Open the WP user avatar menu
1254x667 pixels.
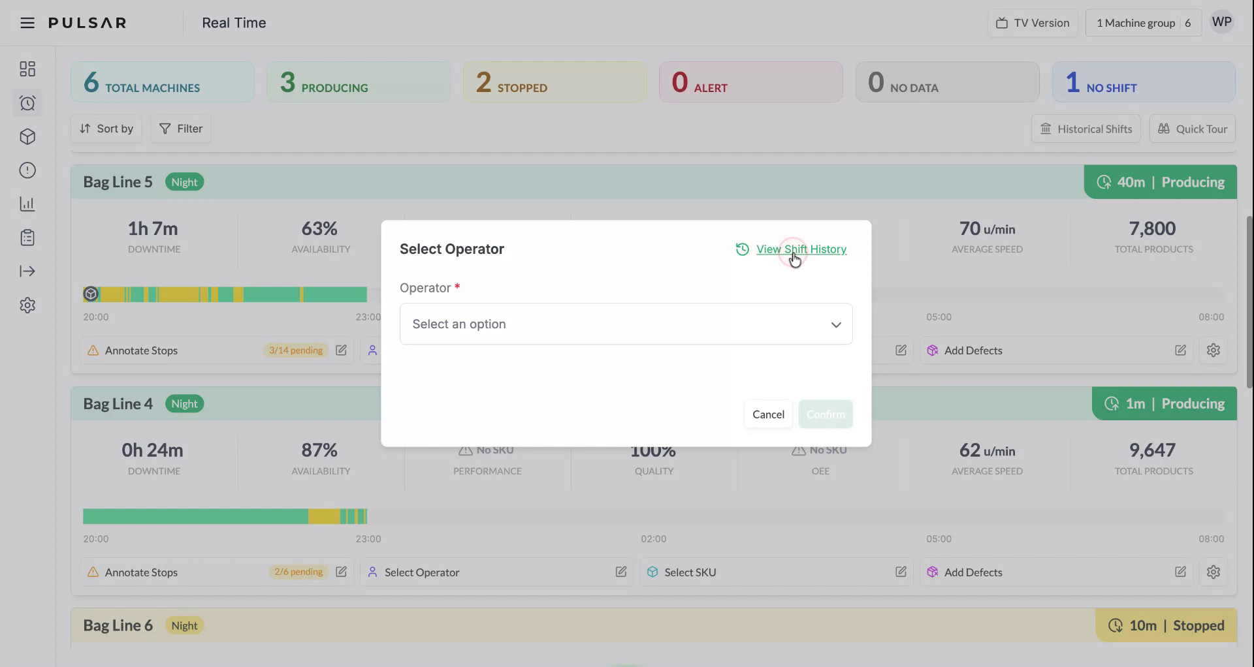coord(1221,22)
